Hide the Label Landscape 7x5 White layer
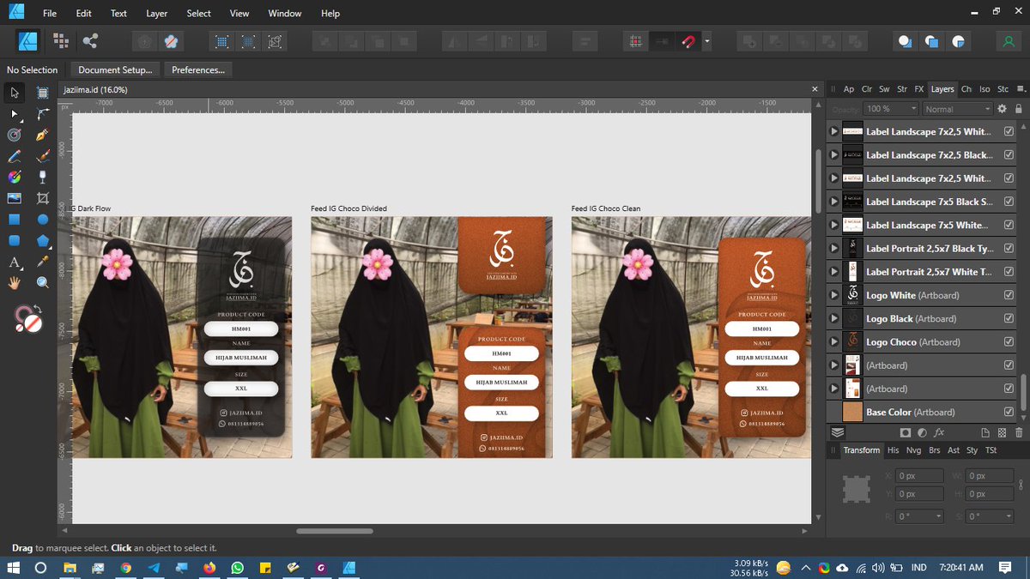 tap(1009, 225)
